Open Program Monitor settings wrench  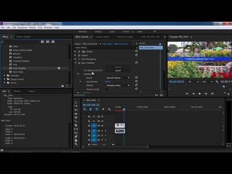tap(217, 82)
